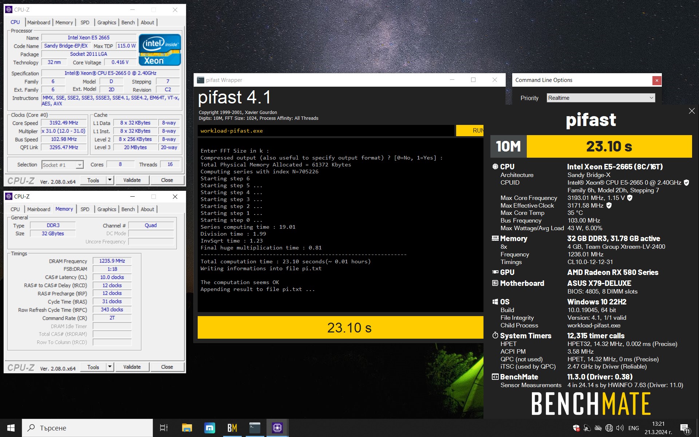Click DRAM Frequency value 1235.9 MHz
This screenshot has width=699, height=437.
coord(112,261)
